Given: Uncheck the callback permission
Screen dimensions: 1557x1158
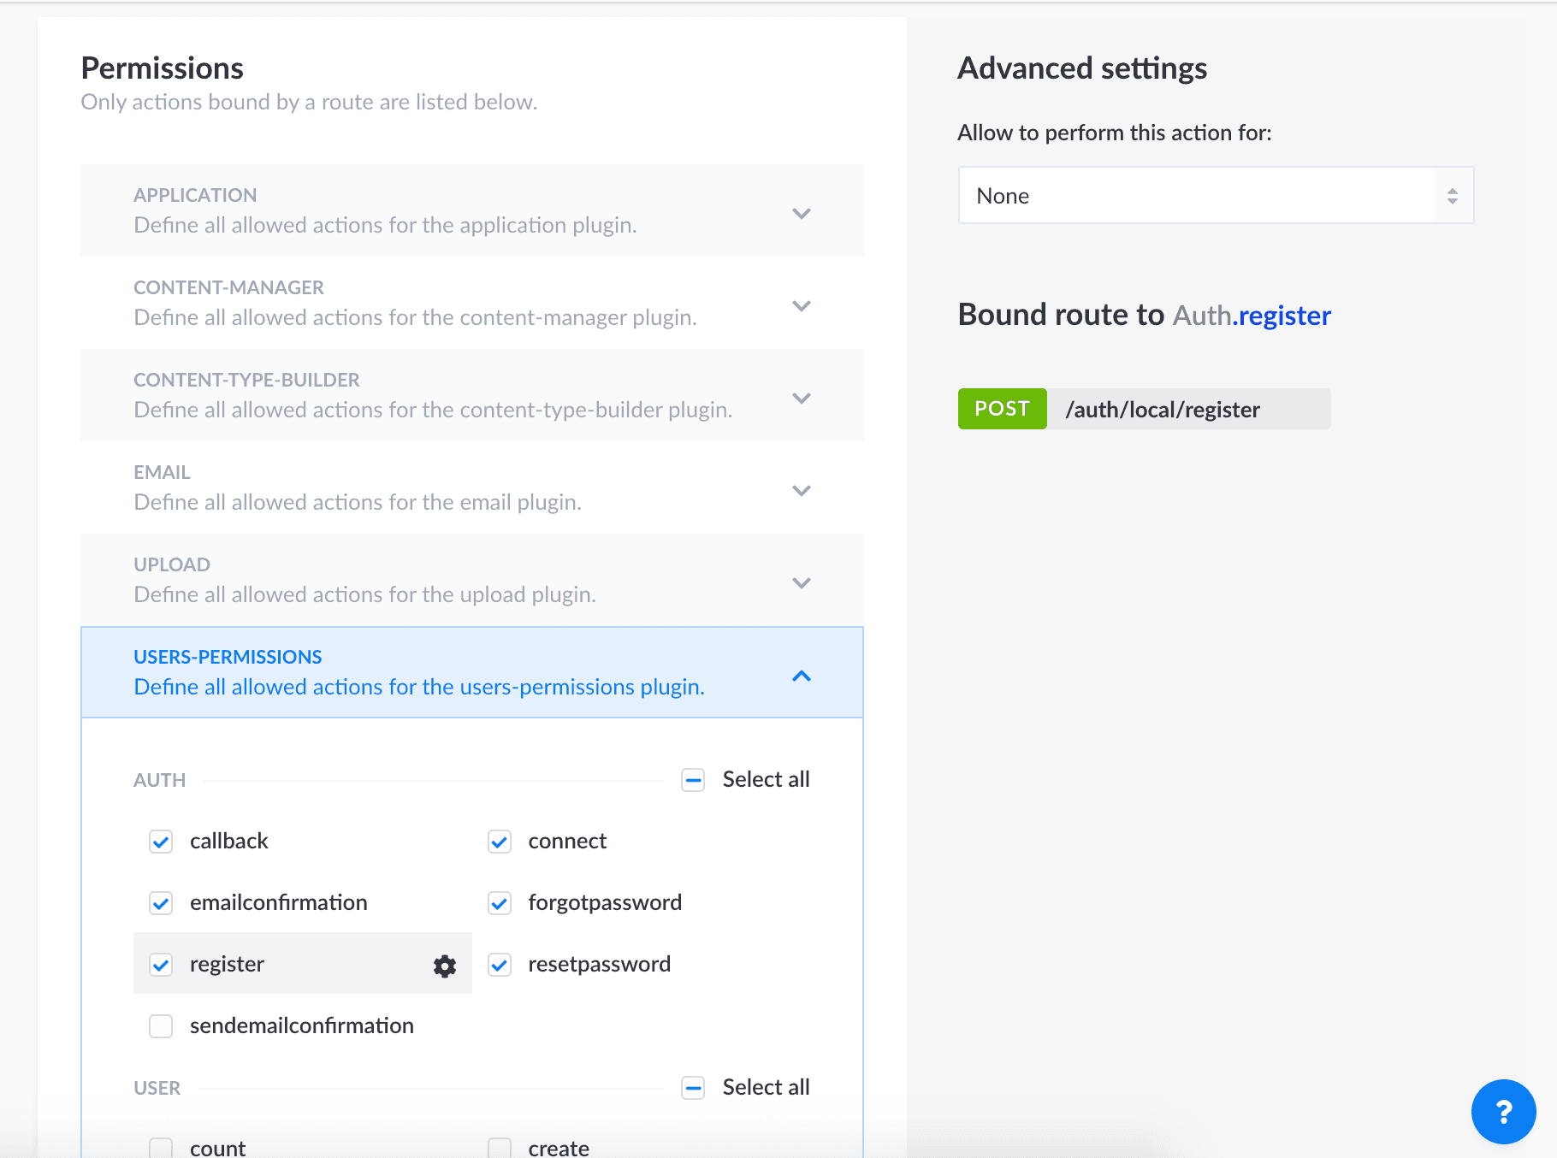Looking at the screenshot, I should tap(161, 842).
